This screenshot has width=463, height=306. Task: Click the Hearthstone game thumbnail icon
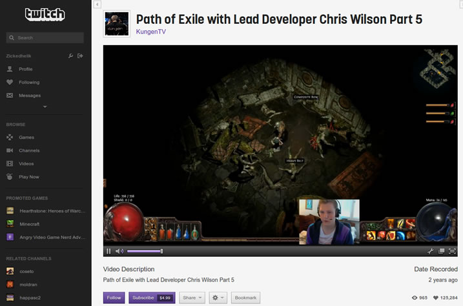coord(10,210)
